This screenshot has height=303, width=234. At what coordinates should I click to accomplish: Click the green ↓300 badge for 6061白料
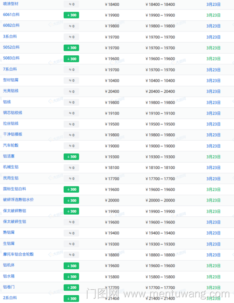coord(71,15)
